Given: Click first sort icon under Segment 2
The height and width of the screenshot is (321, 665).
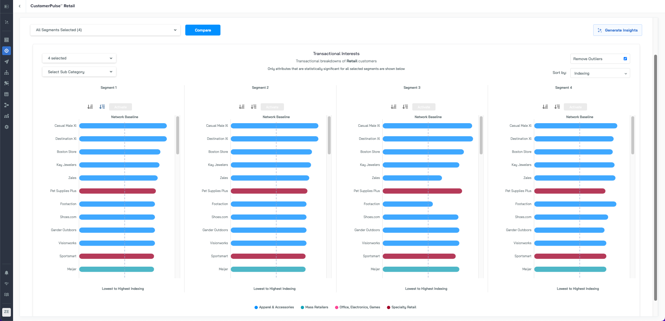Looking at the screenshot, I should click(242, 107).
